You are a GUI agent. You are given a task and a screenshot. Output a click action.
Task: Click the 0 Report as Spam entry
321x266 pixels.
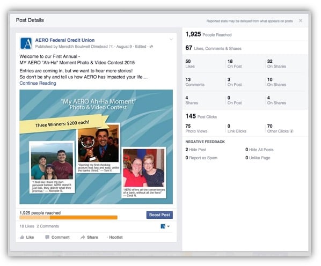pyautogui.click(x=201, y=158)
